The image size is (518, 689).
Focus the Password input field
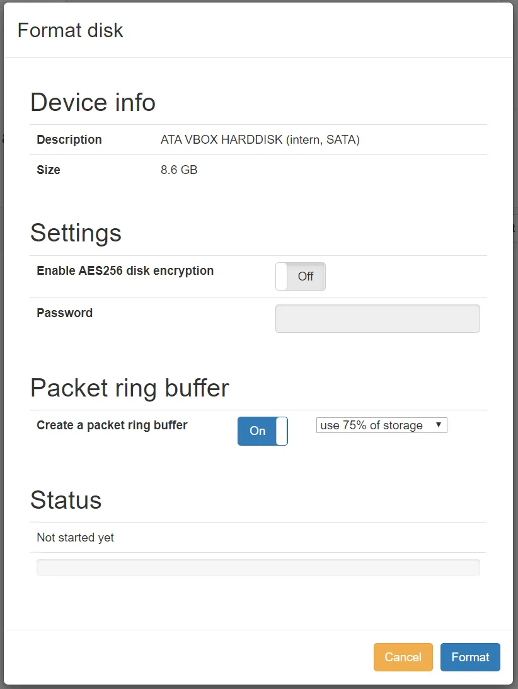(x=377, y=318)
